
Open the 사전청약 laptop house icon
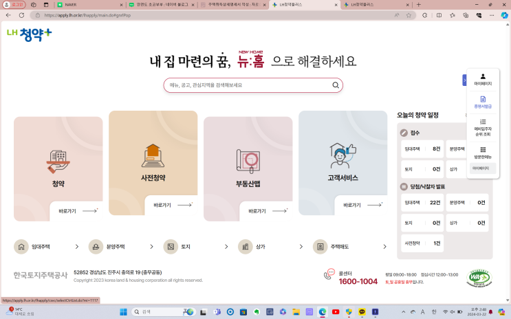click(x=153, y=156)
